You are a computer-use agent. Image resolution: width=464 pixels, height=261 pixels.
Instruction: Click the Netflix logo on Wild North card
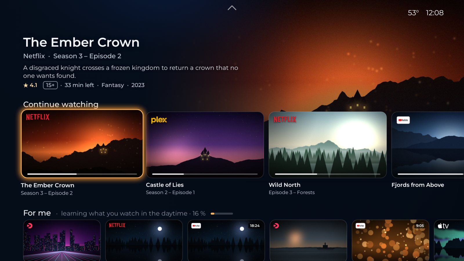[285, 119]
